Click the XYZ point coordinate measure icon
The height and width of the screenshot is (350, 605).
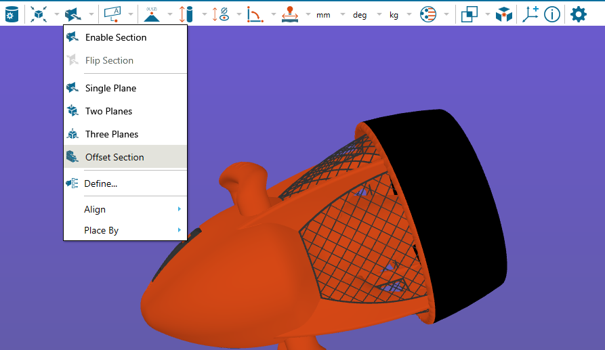[x=151, y=14]
